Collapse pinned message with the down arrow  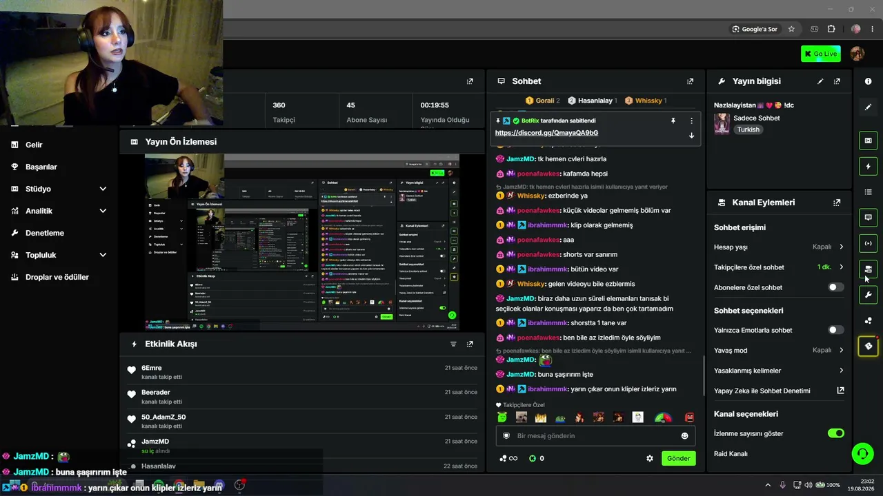[691, 135]
